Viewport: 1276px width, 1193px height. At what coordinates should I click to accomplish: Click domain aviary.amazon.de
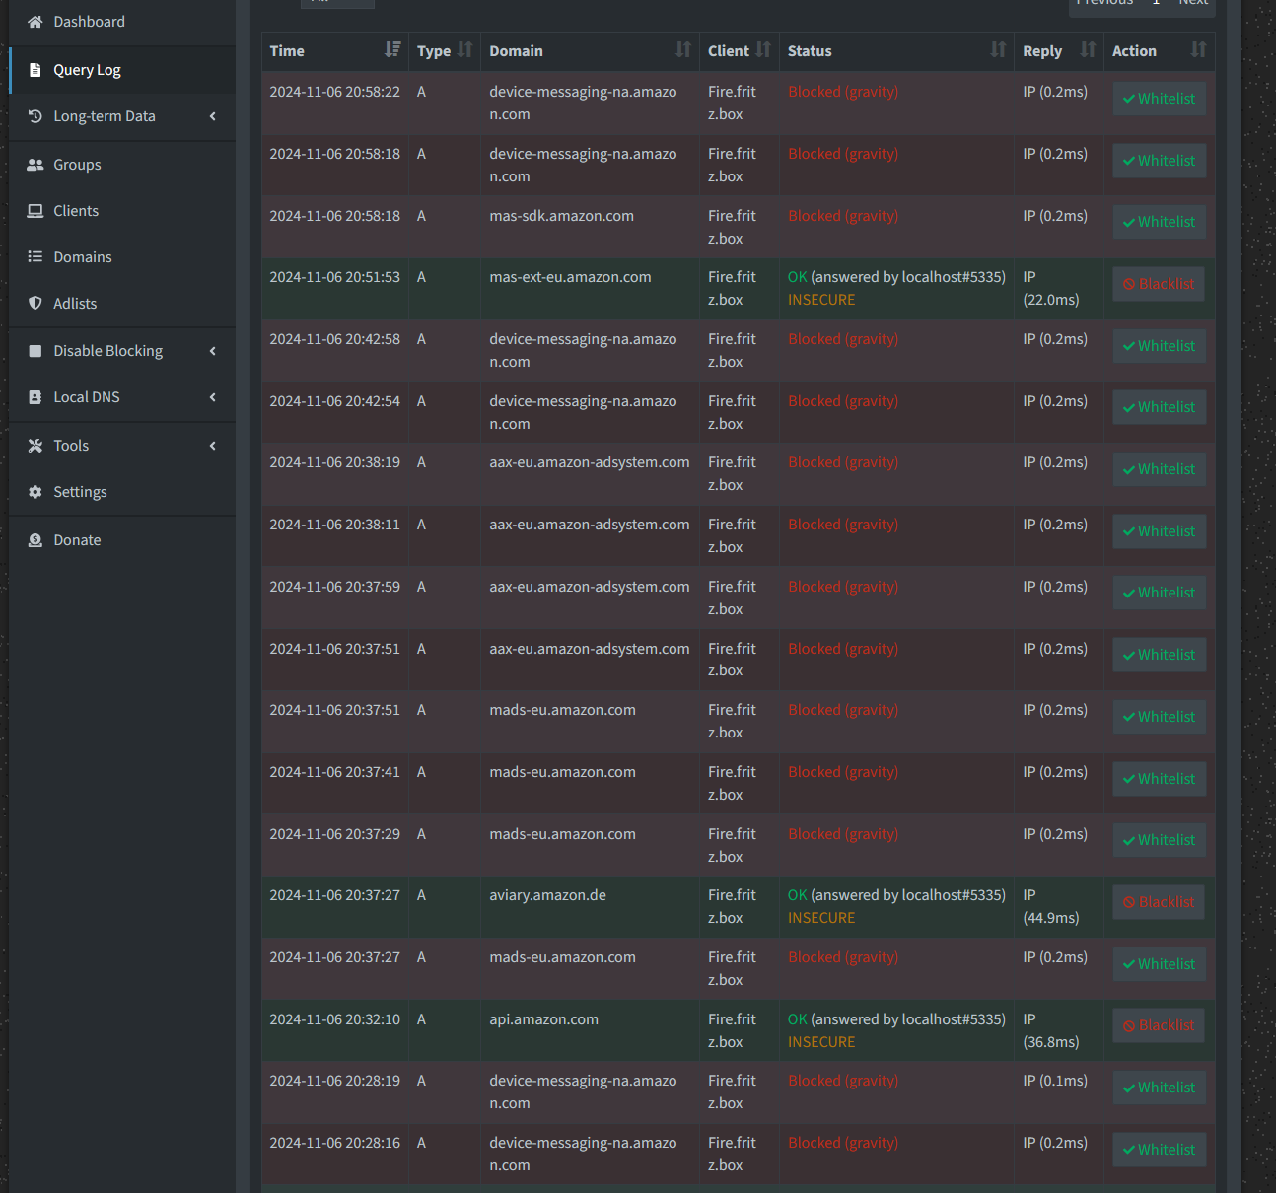(547, 895)
